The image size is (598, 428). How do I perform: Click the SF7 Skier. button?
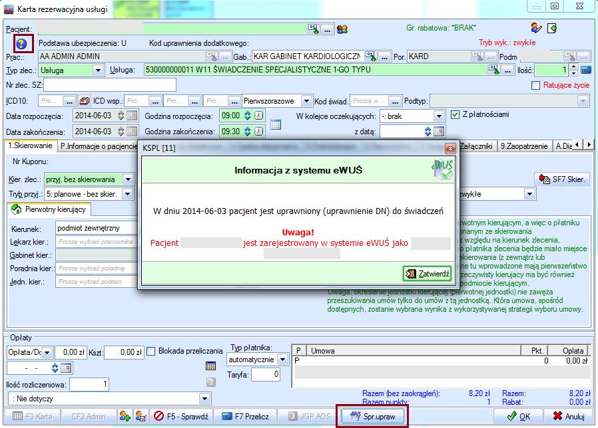tap(561, 179)
